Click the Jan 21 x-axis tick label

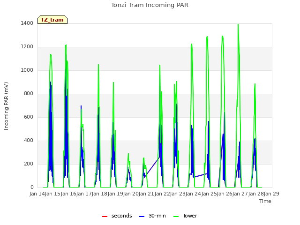pos(146,194)
